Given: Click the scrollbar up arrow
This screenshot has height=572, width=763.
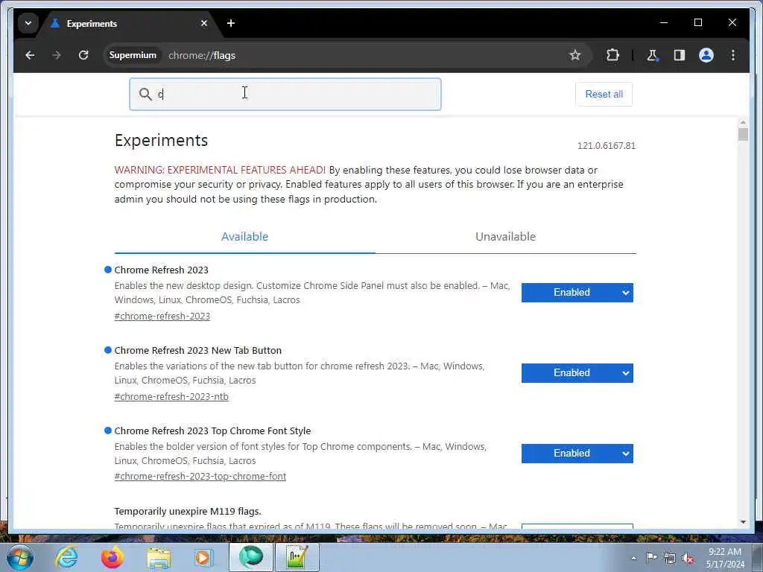Looking at the screenshot, I should 743,122.
